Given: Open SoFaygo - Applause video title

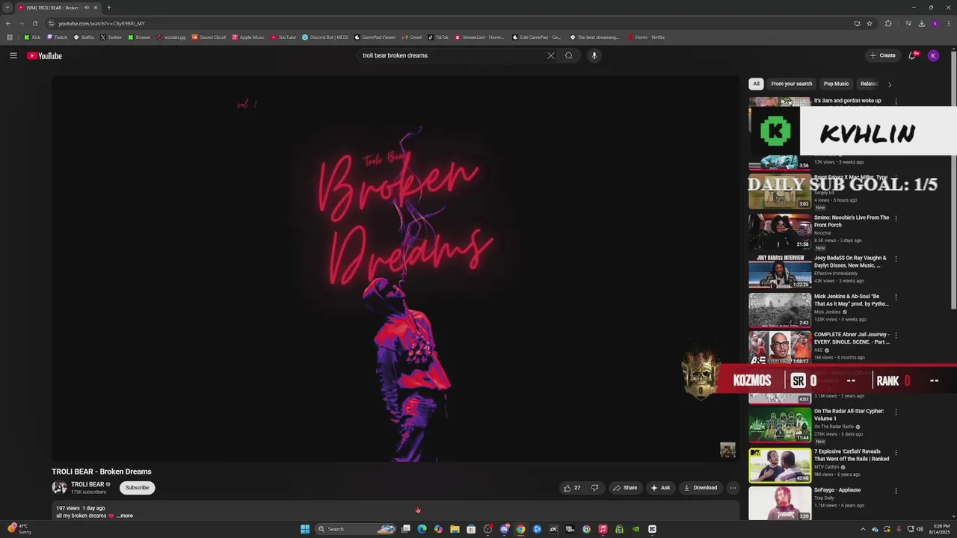Looking at the screenshot, I should pyautogui.click(x=837, y=490).
